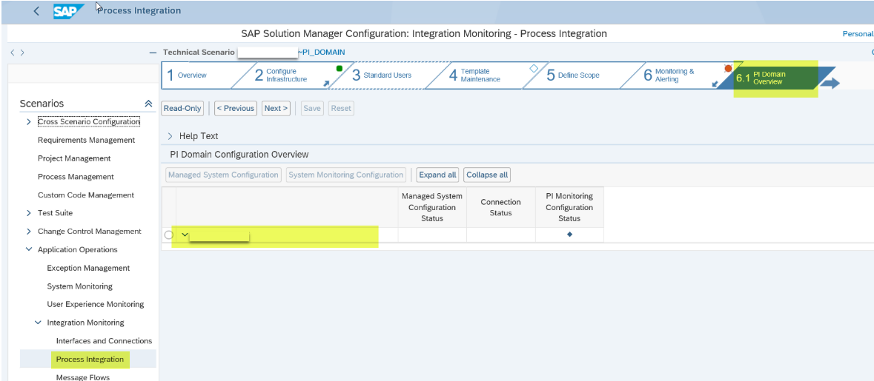Screen dimensions: 874x381
Task: Collapse Application Operations node
Action: (x=29, y=250)
